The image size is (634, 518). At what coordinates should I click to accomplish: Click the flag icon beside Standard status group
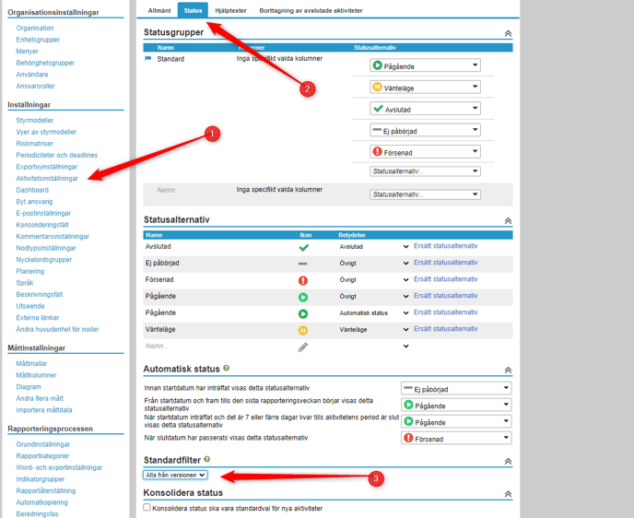pos(148,59)
